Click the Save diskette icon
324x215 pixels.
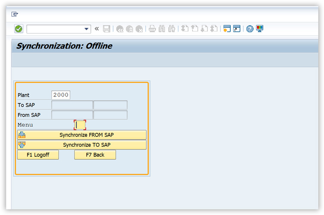point(106,29)
